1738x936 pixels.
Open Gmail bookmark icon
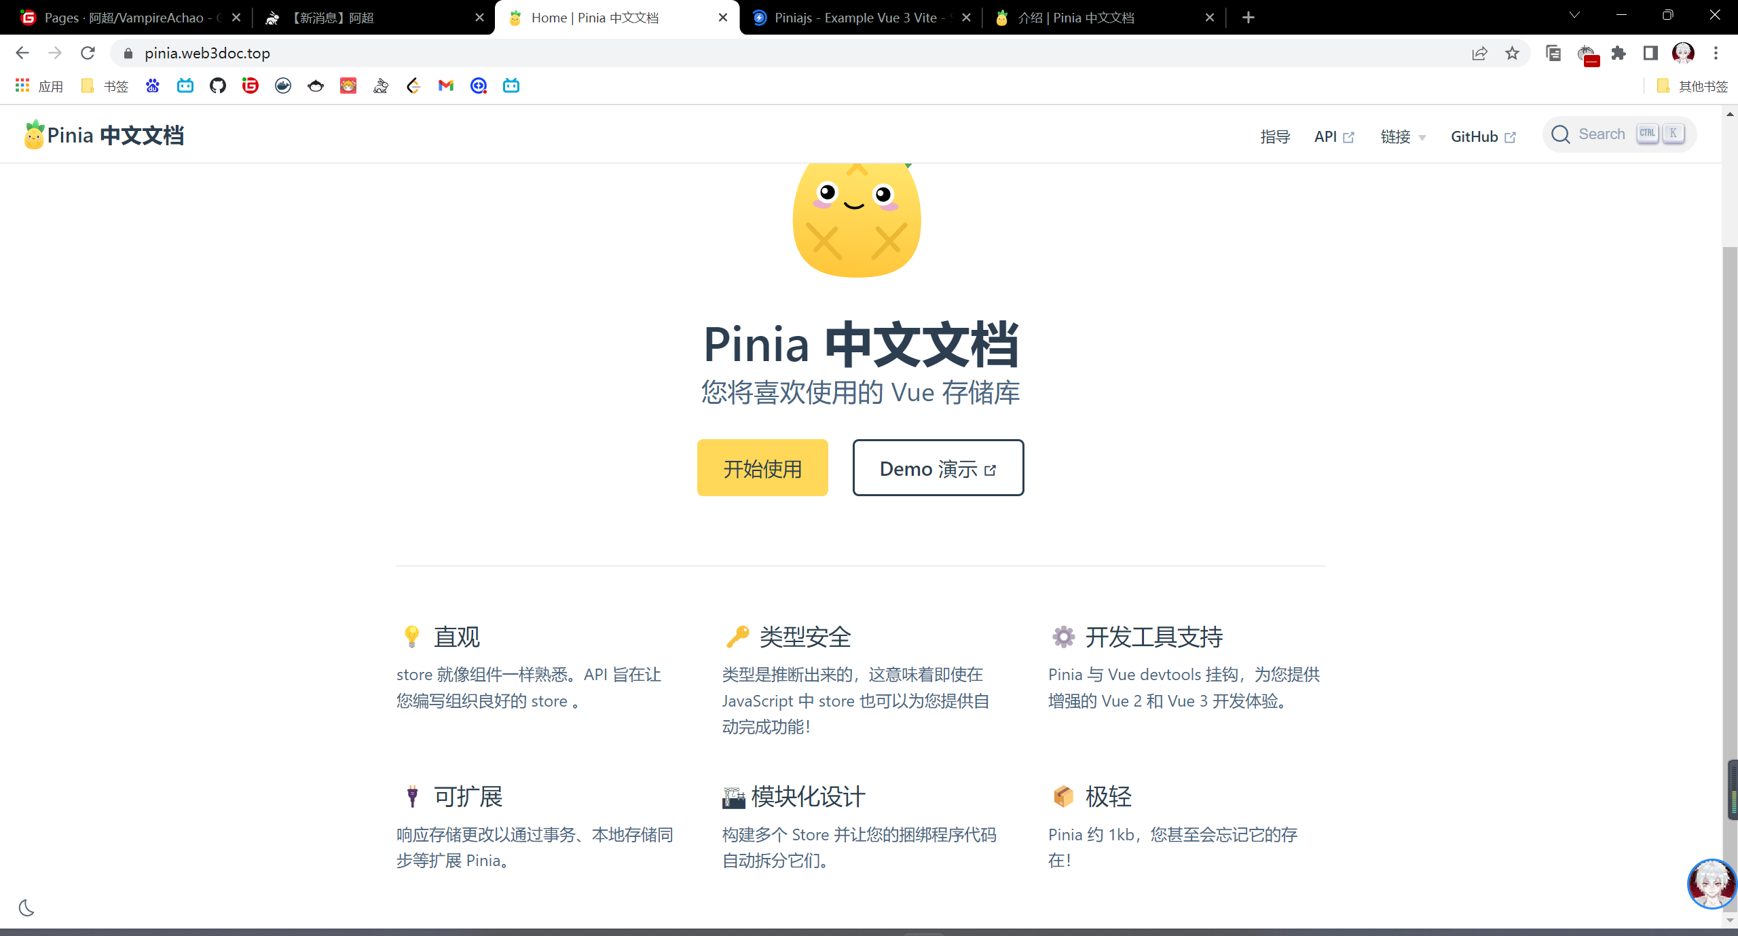[x=446, y=86]
